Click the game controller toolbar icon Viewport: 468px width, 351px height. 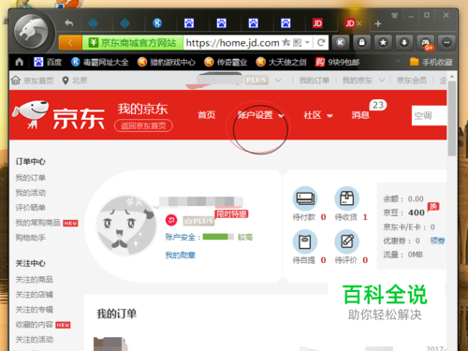pyautogui.click(x=426, y=42)
